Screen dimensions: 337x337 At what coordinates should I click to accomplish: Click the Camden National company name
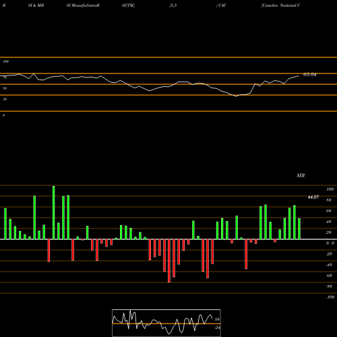(x=280, y=5)
